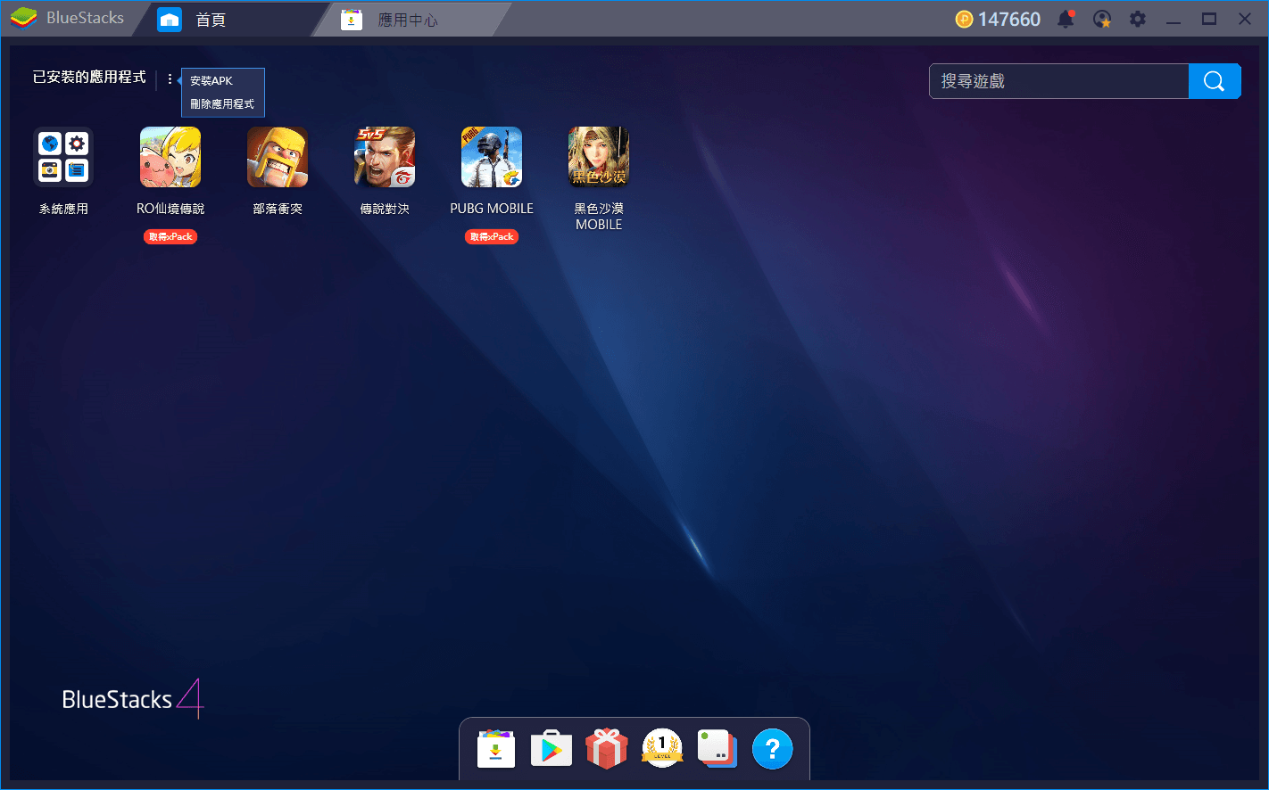The width and height of the screenshot is (1269, 790).
Task: Launch the 部落衝突 Clash of Clans icon
Action: point(278,157)
